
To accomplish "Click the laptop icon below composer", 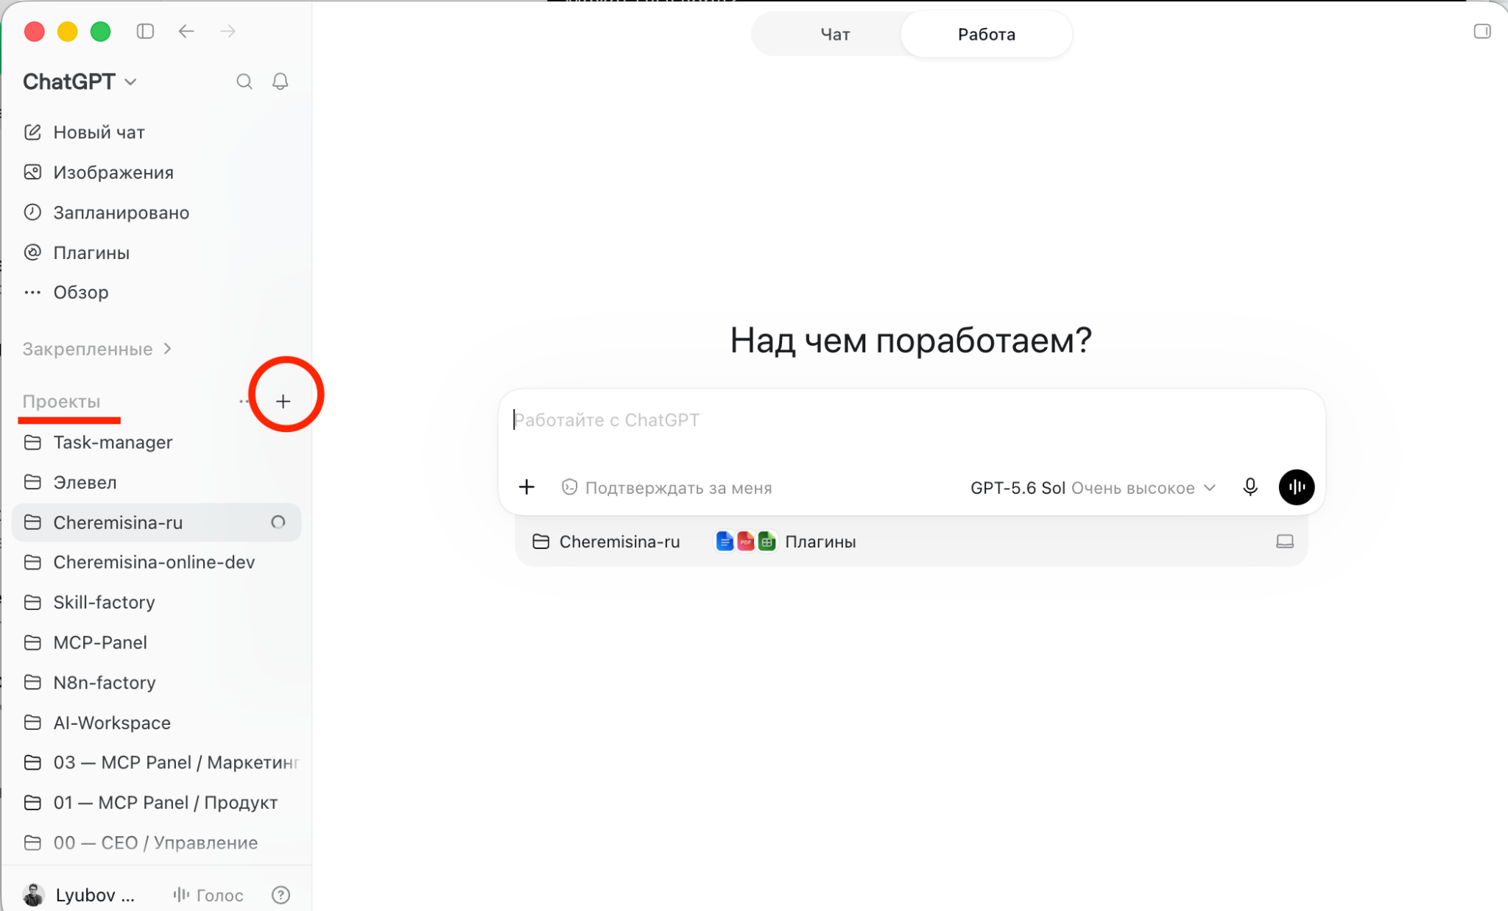I will (1285, 542).
